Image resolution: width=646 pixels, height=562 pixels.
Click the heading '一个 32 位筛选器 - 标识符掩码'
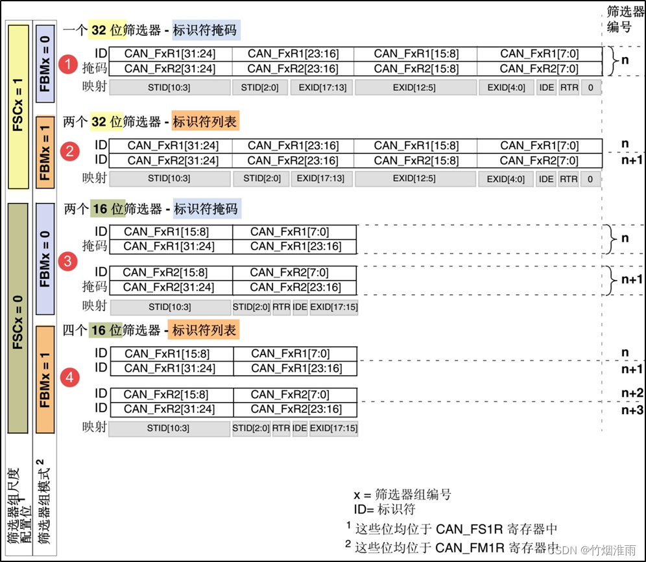(151, 30)
